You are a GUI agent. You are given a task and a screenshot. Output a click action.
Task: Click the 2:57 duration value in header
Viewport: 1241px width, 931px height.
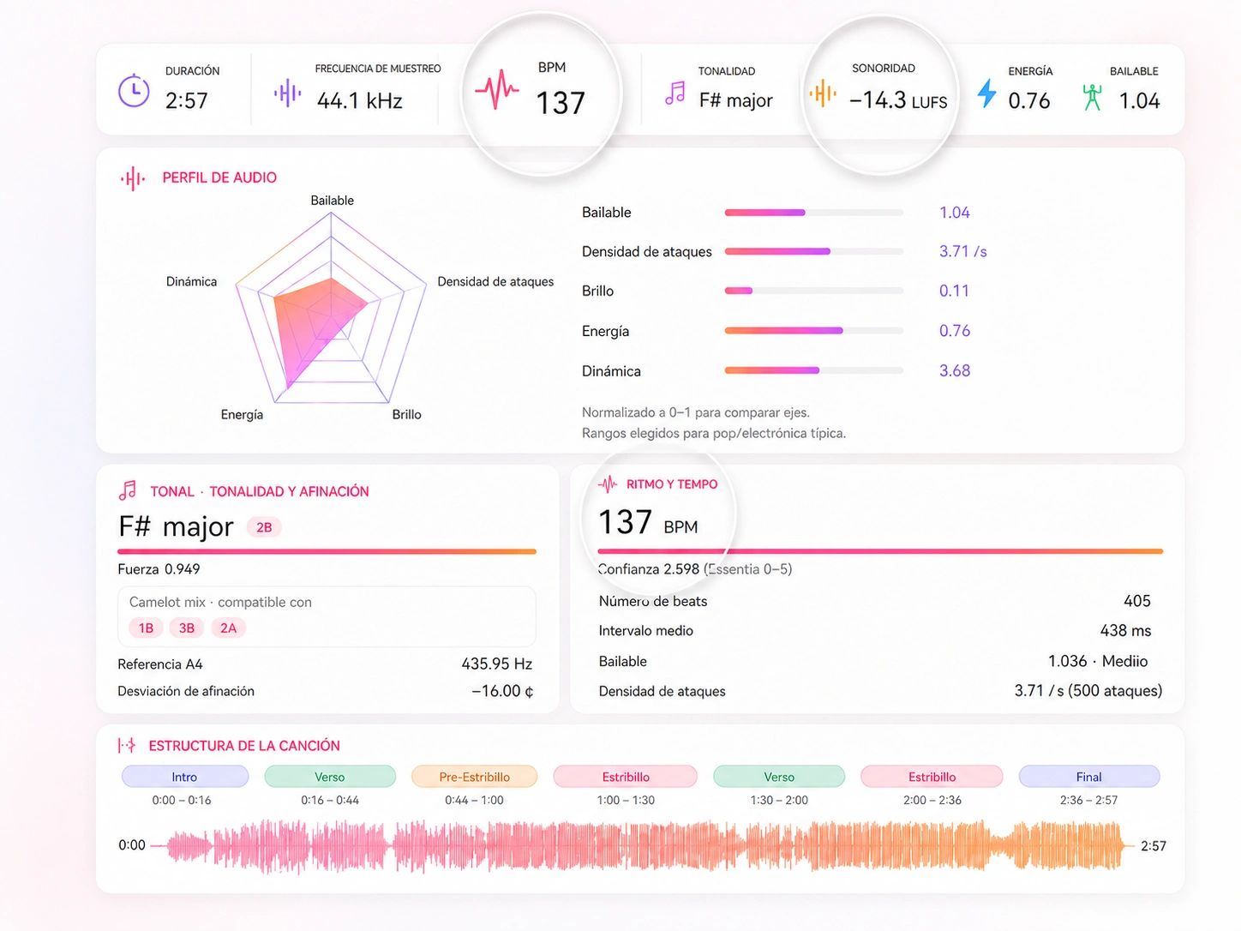point(187,101)
